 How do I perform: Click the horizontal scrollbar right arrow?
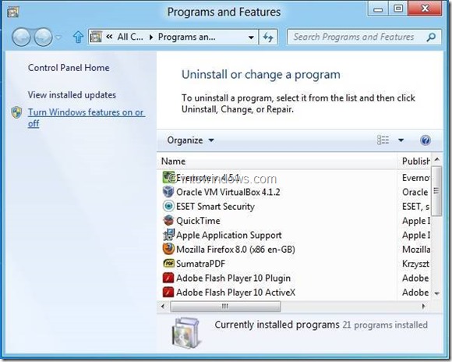pyautogui.click(x=423, y=307)
